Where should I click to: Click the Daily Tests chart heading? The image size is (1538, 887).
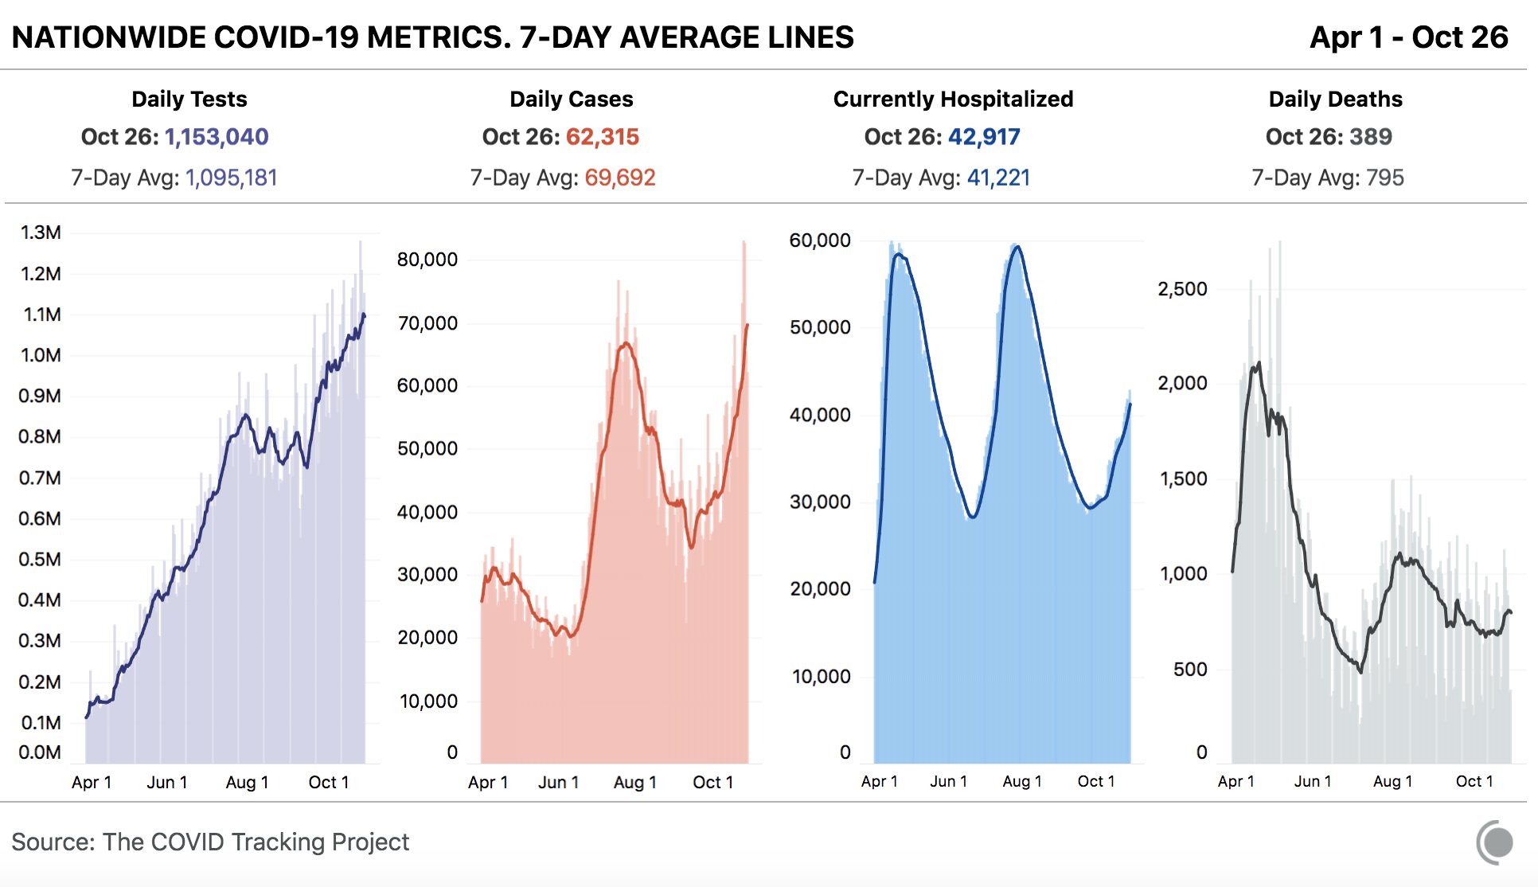(189, 100)
